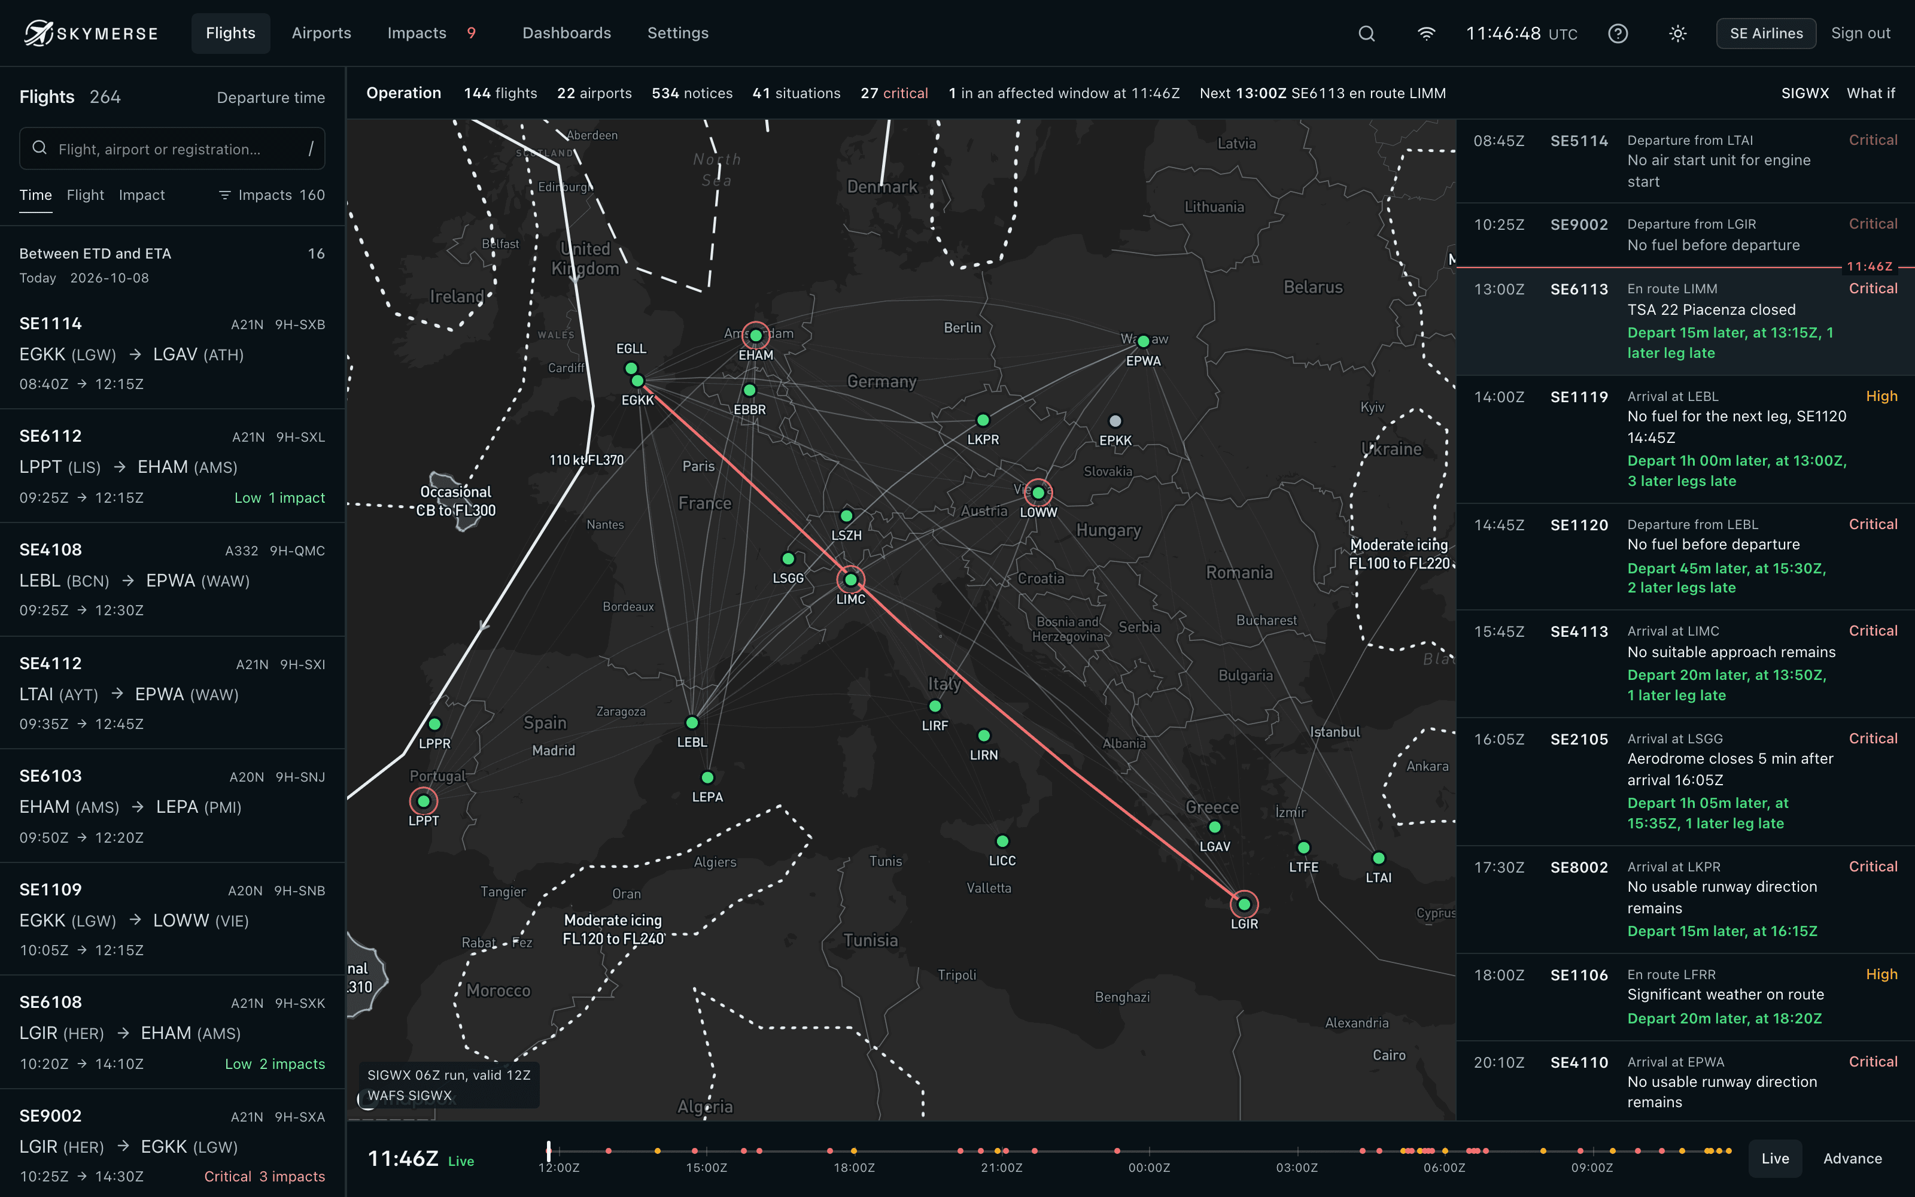Image resolution: width=1915 pixels, height=1197 pixels.
Task: Click the 18:00Z timeline tick
Action: [854, 1167]
